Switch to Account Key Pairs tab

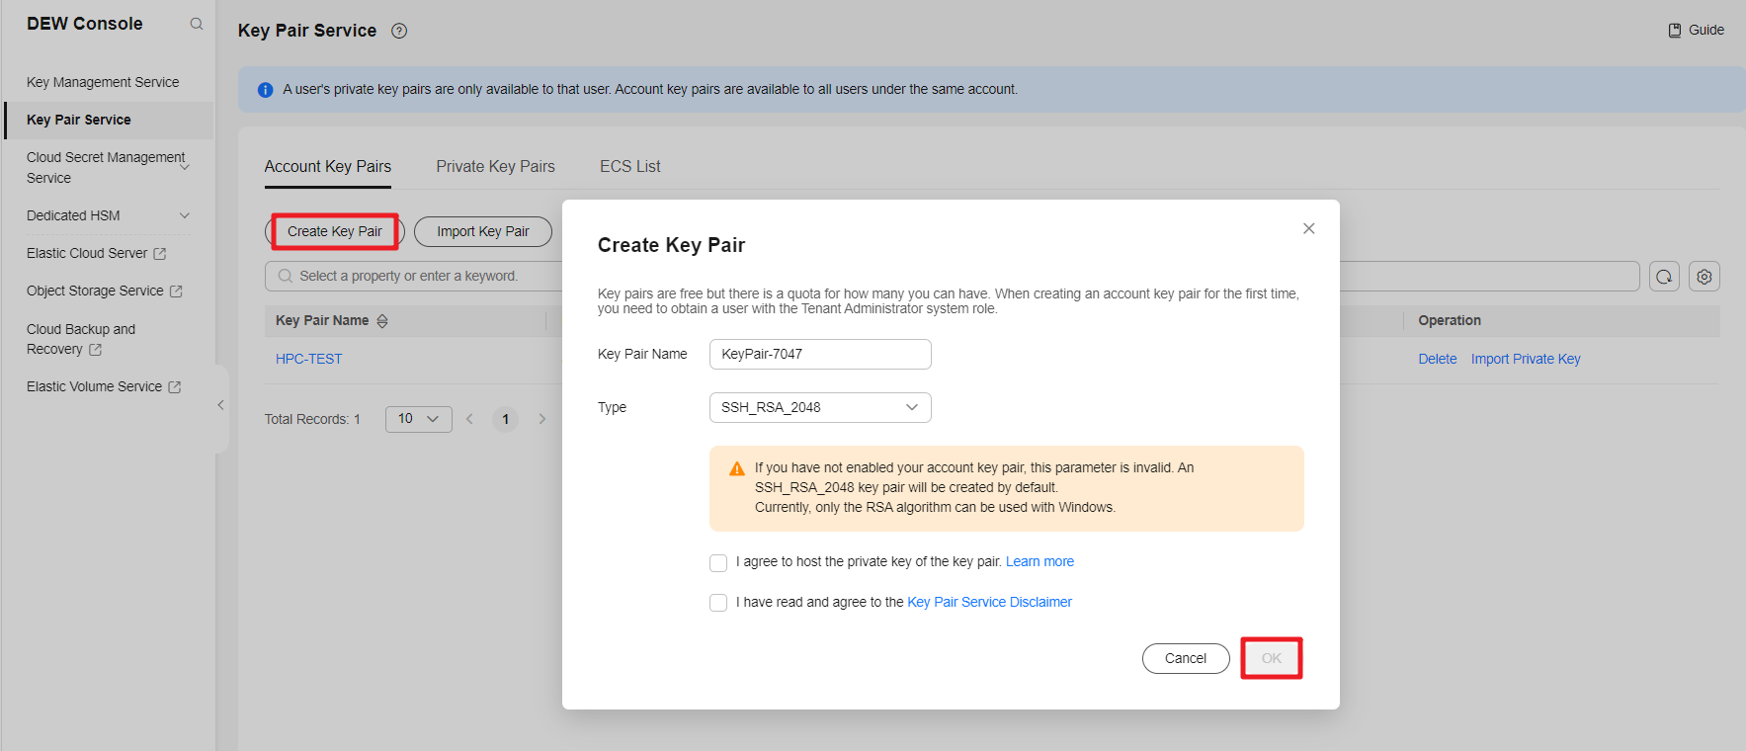pyautogui.click(x=328, y=166)
